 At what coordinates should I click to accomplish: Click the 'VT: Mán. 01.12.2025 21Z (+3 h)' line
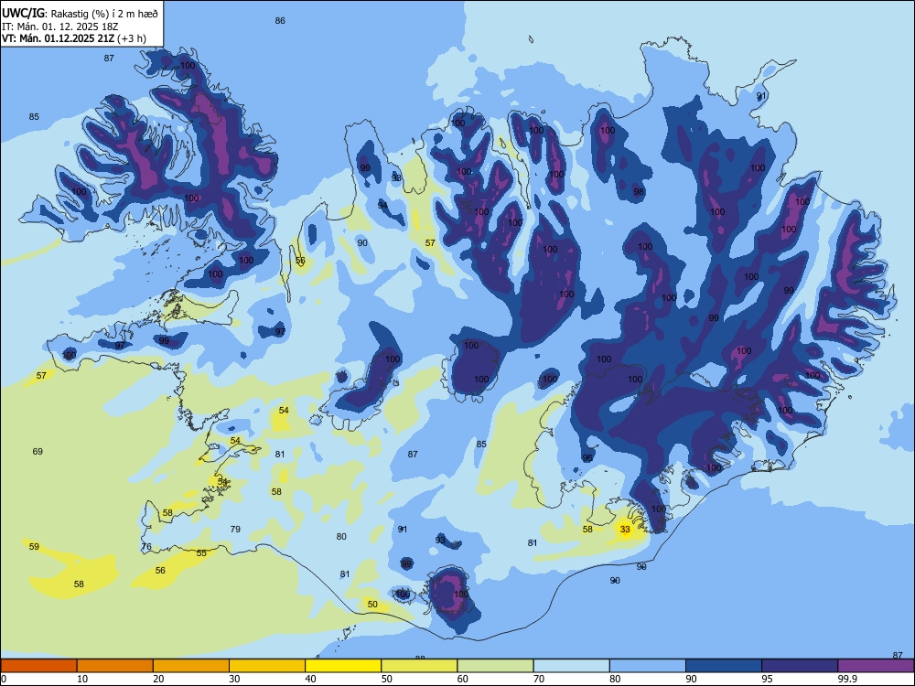pyautogui.click(x=74, y=38)
